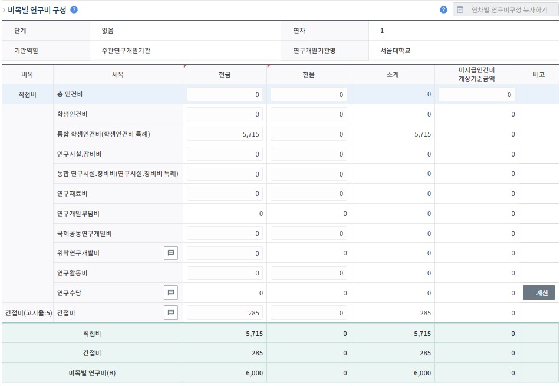Edit 현물 field for 국제공동연구개발비
This screenshot has height=386, width=560.
coord(308,234)
